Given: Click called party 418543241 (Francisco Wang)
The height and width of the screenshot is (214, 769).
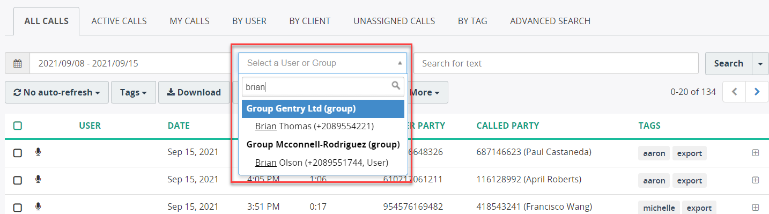Looking at the screenshot, I should click(x=535, y=206).
